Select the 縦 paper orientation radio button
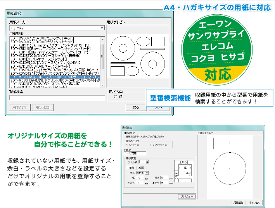The height and width of the screenshot is (208, 275). pyautogui.click(x=115, y=96)
